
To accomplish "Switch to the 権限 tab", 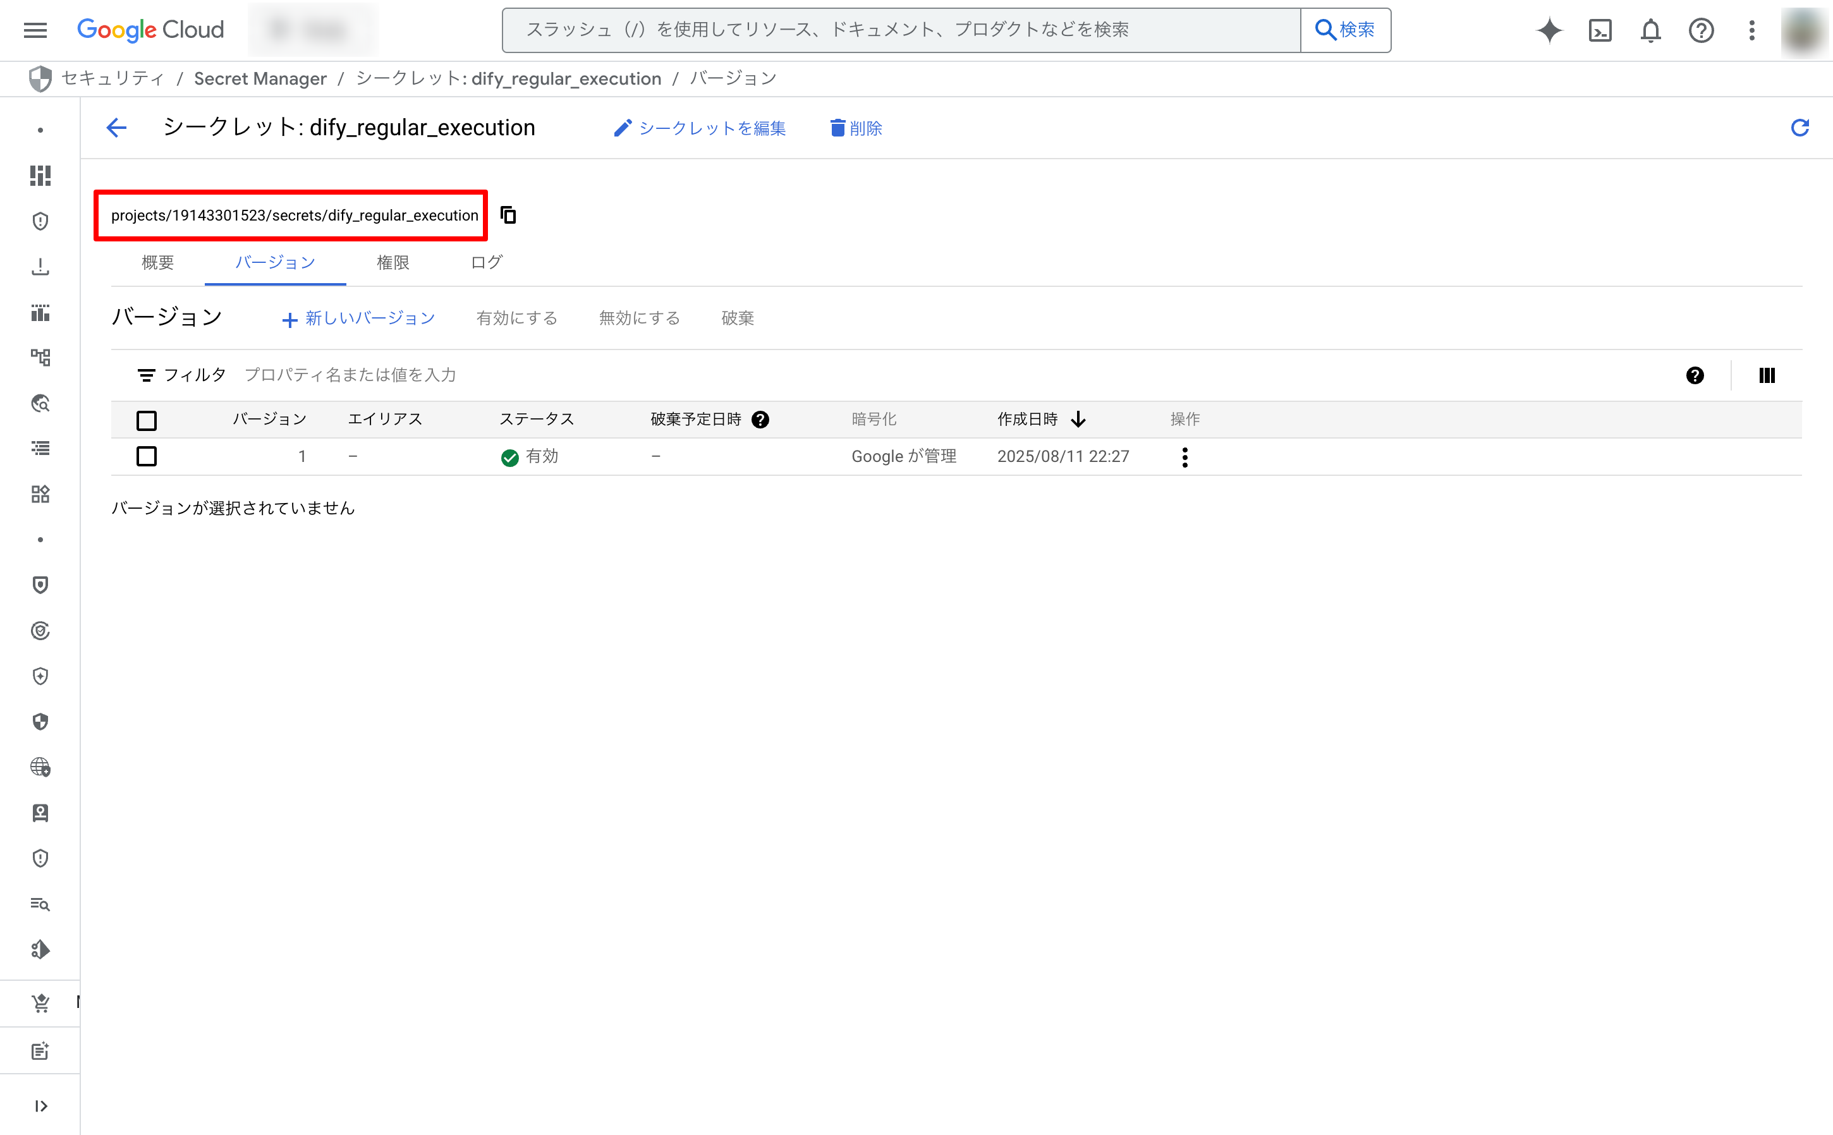I will point(393,263).
